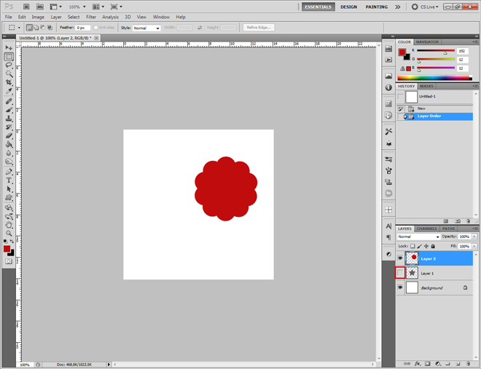
Task: Select the Move tool
Action: (9, 47)
